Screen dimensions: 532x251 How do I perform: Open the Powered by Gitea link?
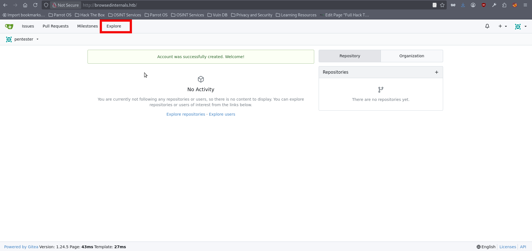point(21,247)
